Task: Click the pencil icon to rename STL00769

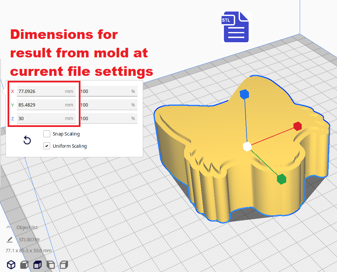Action: [10, 240]
